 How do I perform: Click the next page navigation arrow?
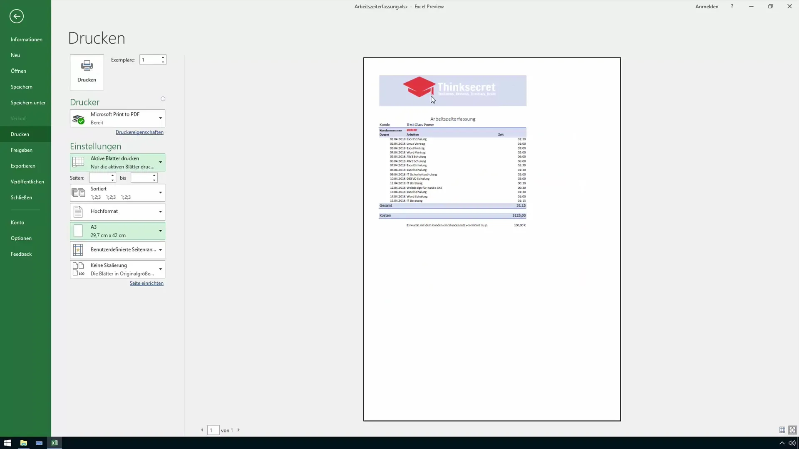pos(238,430)
